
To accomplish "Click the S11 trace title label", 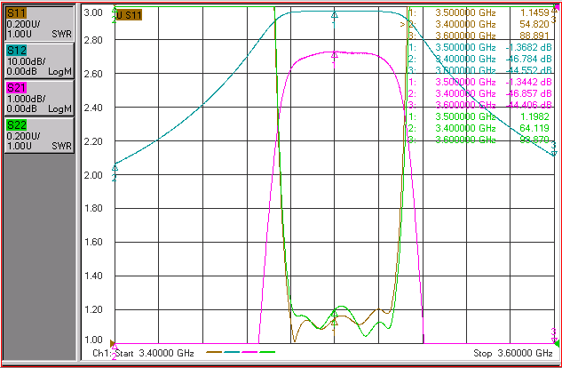I will (130, 15).
